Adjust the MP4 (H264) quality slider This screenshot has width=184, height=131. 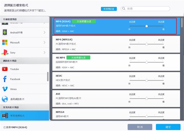(147, 26)
